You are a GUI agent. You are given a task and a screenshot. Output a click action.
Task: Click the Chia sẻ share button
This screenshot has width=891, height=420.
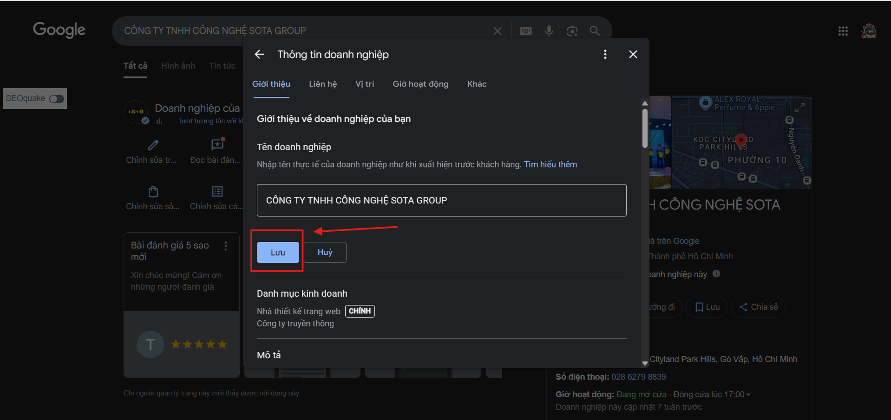tap(758, 307)
